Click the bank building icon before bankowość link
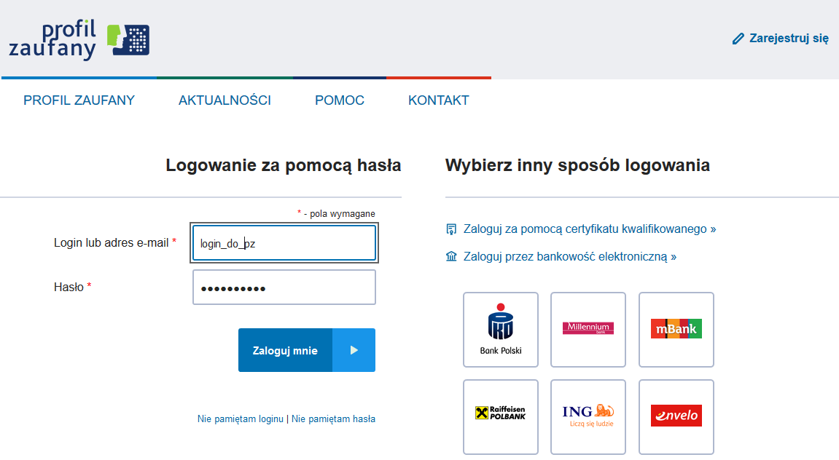The image size is (839, 460). point(452,256)
